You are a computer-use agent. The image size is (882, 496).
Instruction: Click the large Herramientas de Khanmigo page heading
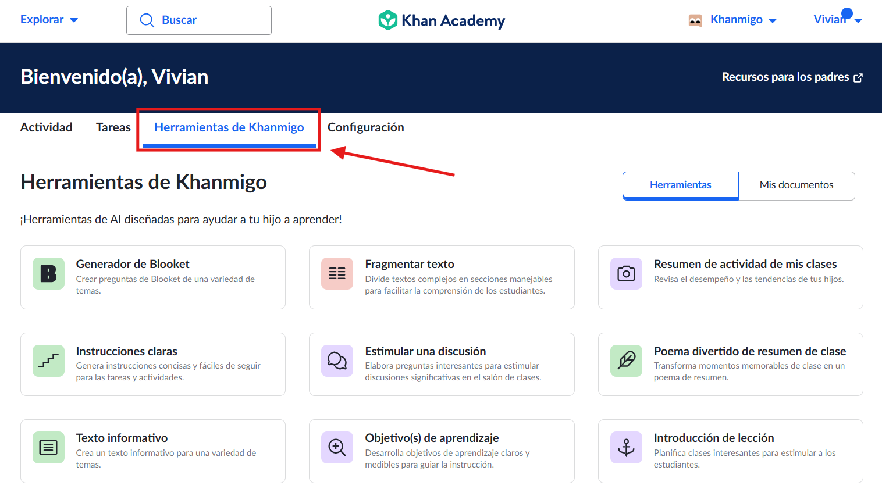tap(144, 182)
